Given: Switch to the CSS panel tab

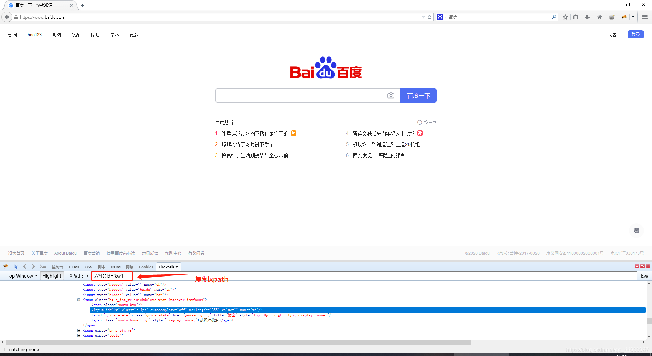Looking at the screenshot, I should click(x=89, y=267).
